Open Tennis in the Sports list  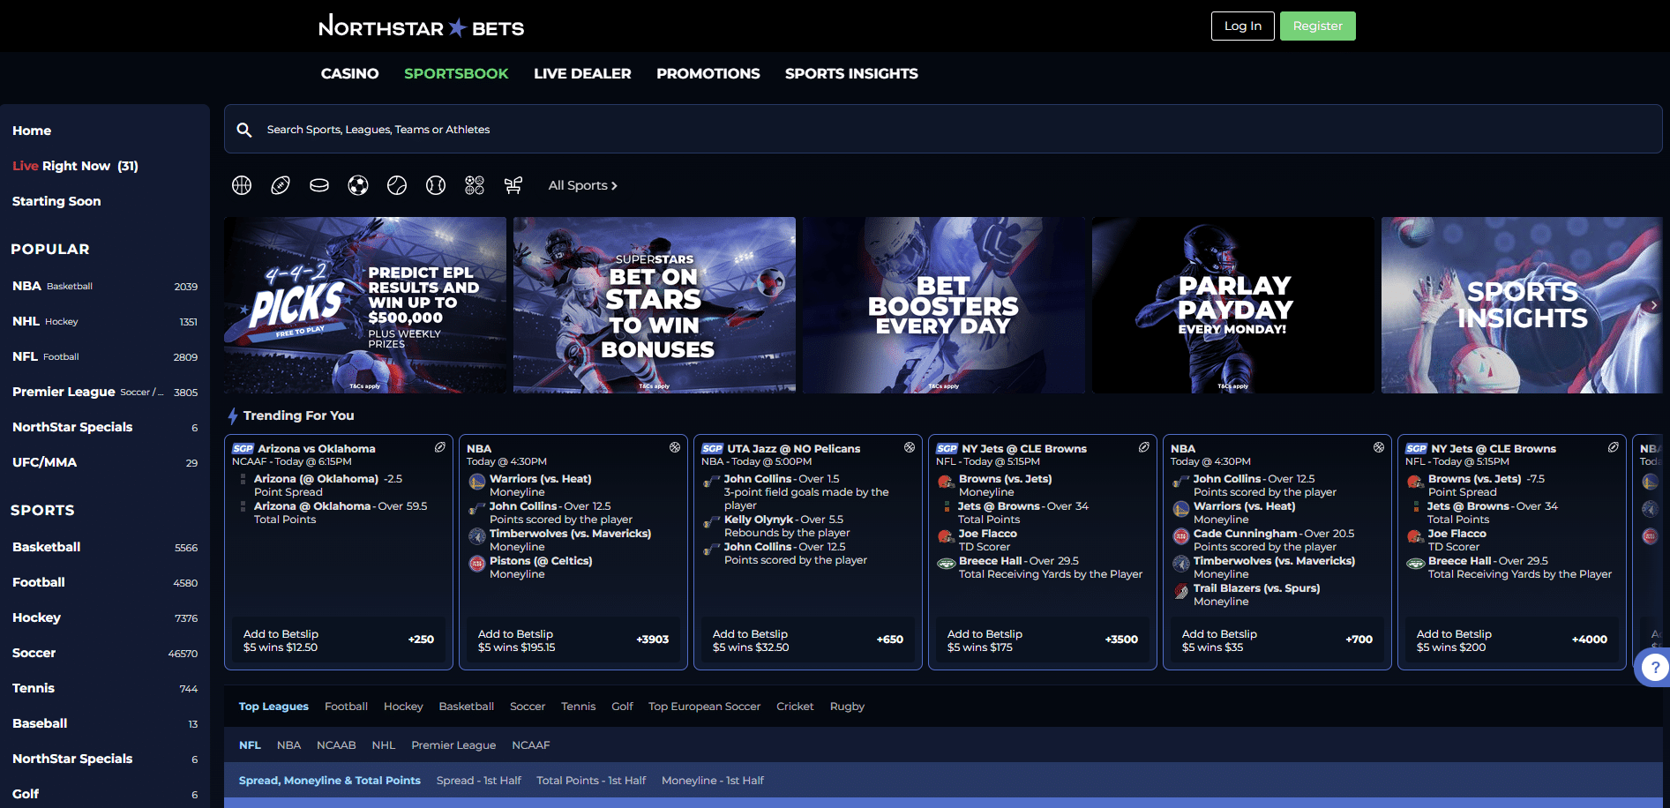tap(104, 688)
